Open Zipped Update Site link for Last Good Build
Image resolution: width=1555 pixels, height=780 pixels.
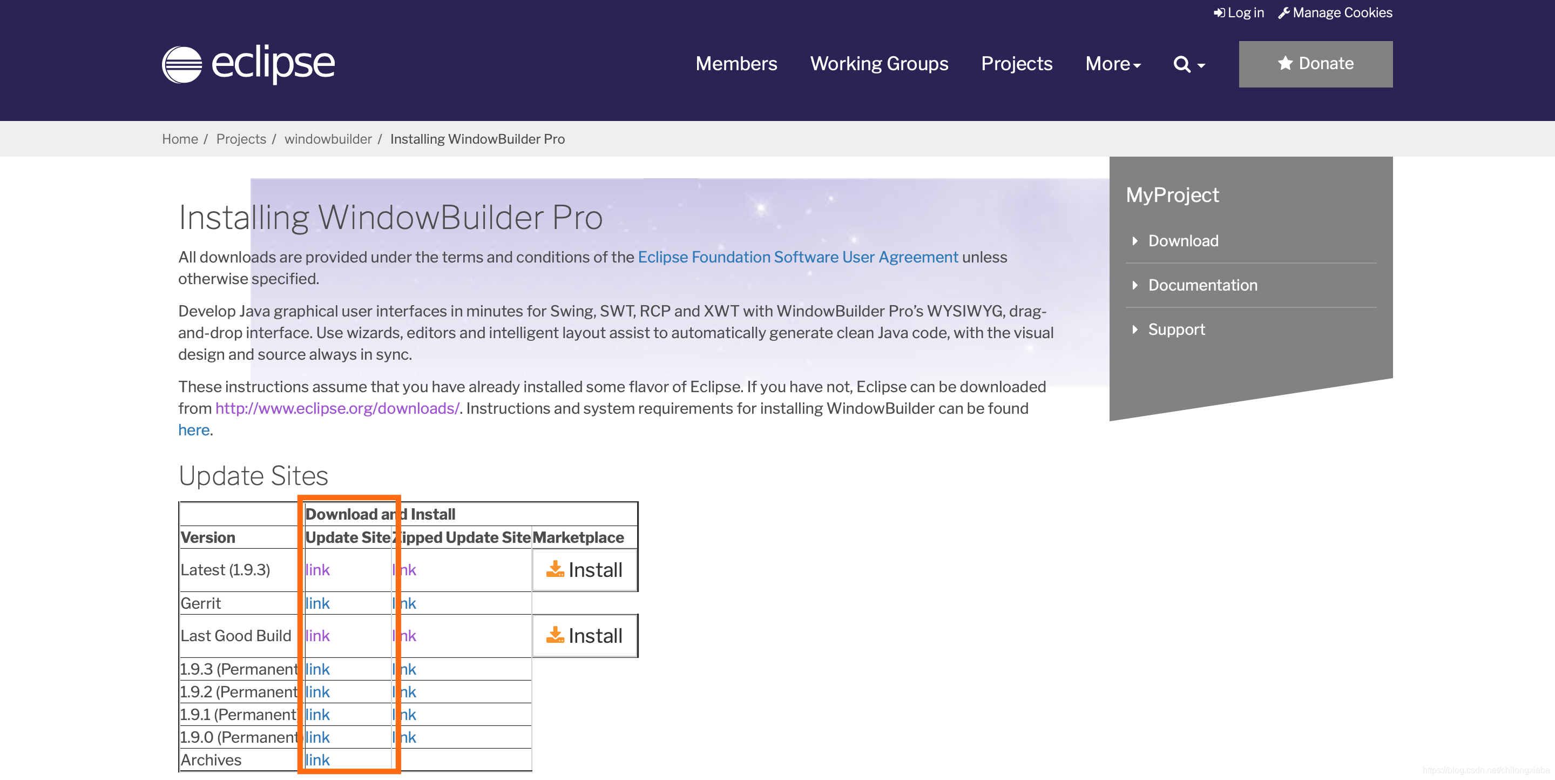click(x=404, y=636)
